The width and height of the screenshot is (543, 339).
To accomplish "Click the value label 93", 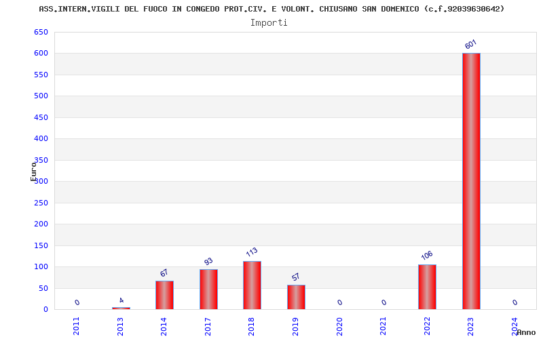I will click(x=208, y=261).
